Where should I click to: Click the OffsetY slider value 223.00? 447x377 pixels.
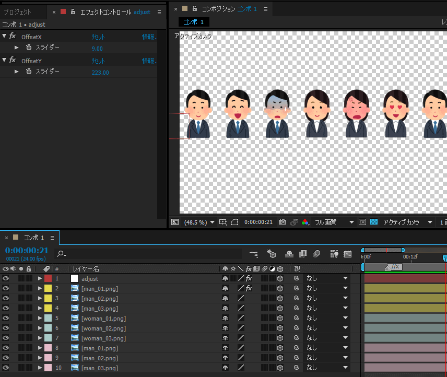point(100,73)
